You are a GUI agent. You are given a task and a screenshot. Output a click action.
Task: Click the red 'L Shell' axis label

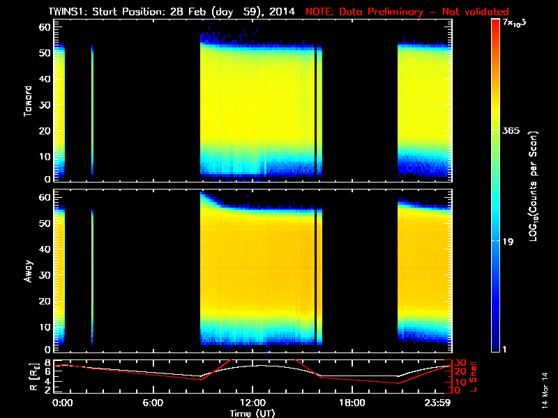point(473,377)
